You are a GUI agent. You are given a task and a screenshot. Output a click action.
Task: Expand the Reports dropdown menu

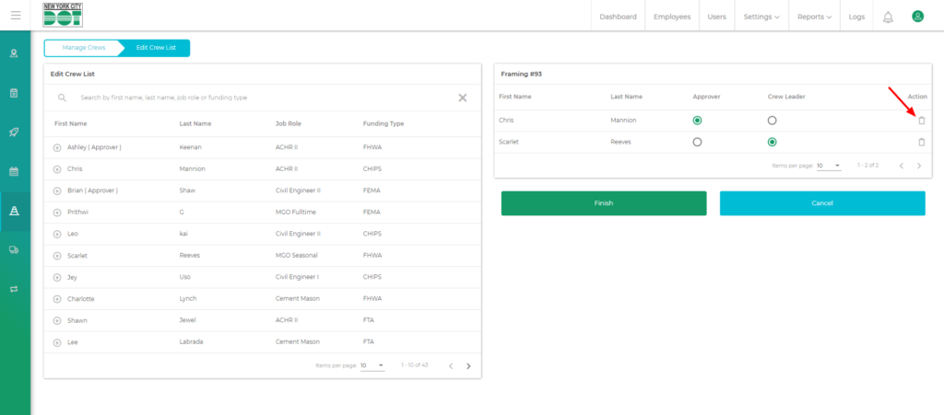click(814, 17)
